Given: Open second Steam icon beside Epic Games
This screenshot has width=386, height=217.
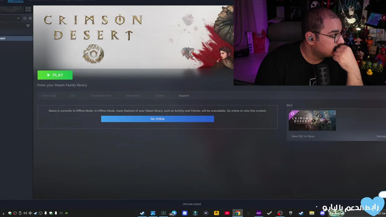Looking at the screenshot, I should coord(301,213).
